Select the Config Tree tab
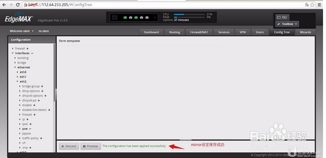The width and height of the screenshot is (326, 158). (282, 32)
